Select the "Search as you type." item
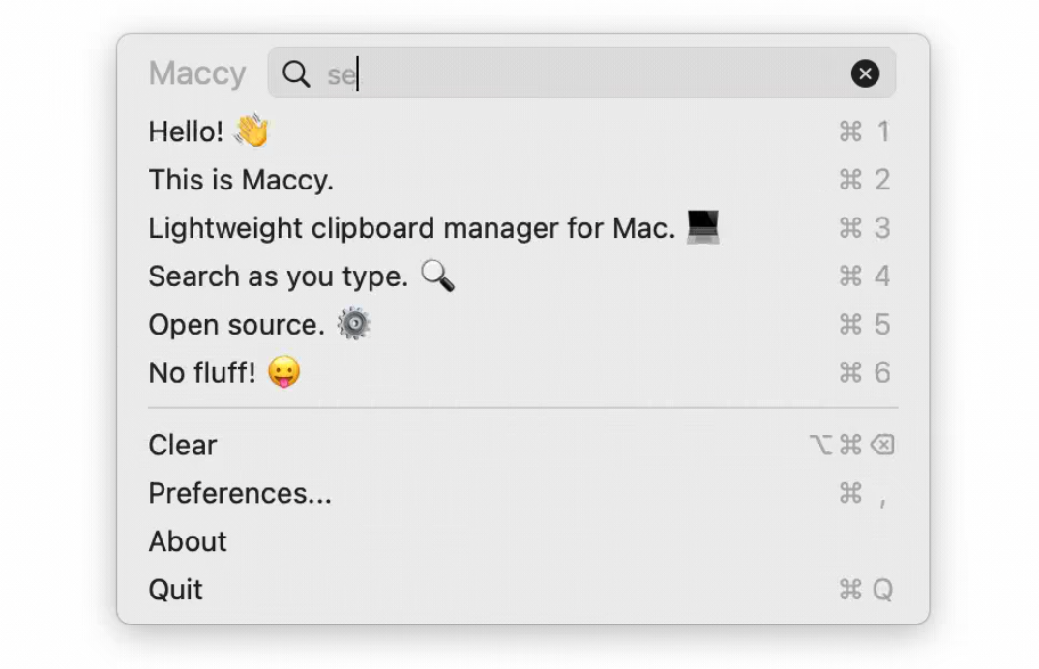This screenshot has height=669, width=1039. [279, 276]
